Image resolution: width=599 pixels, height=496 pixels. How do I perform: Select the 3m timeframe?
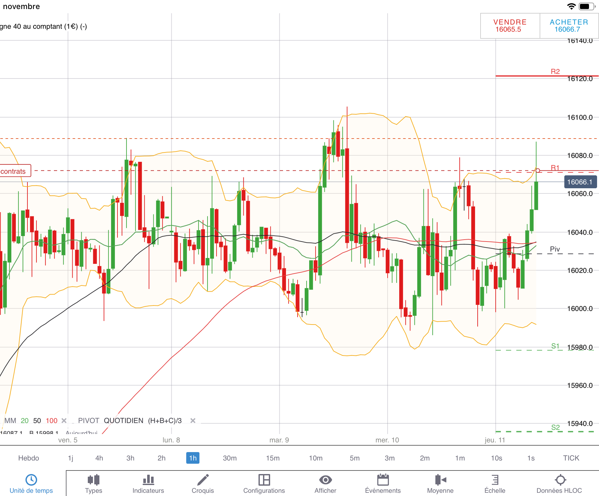point(390,458)
